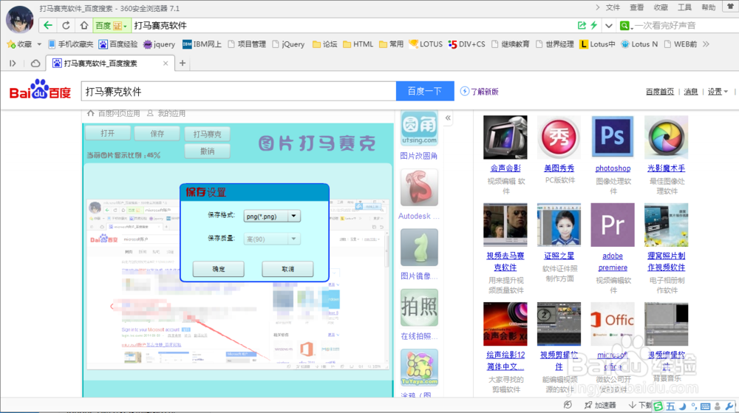Open the 保存格式 png dropdown
This screenshot has width=739, height=413.
click(x=272, y=216)
